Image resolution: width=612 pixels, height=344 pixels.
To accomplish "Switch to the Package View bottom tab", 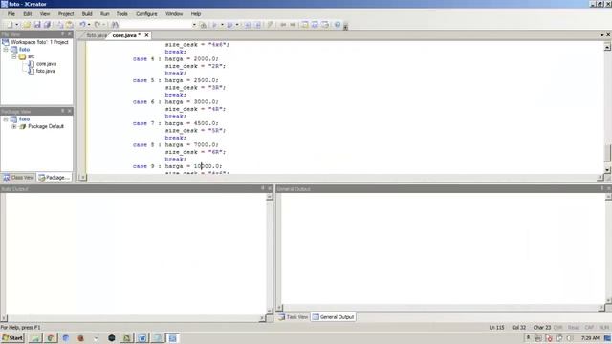I will pyautogui.click(x=55, y=178).
